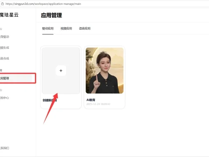The width and height of the screenshot is (209, 157).
Task: Switch to the 视频应用 tab
Action: point(66,28)
